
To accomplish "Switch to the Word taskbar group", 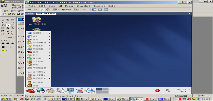I will [x=68, y=99].
